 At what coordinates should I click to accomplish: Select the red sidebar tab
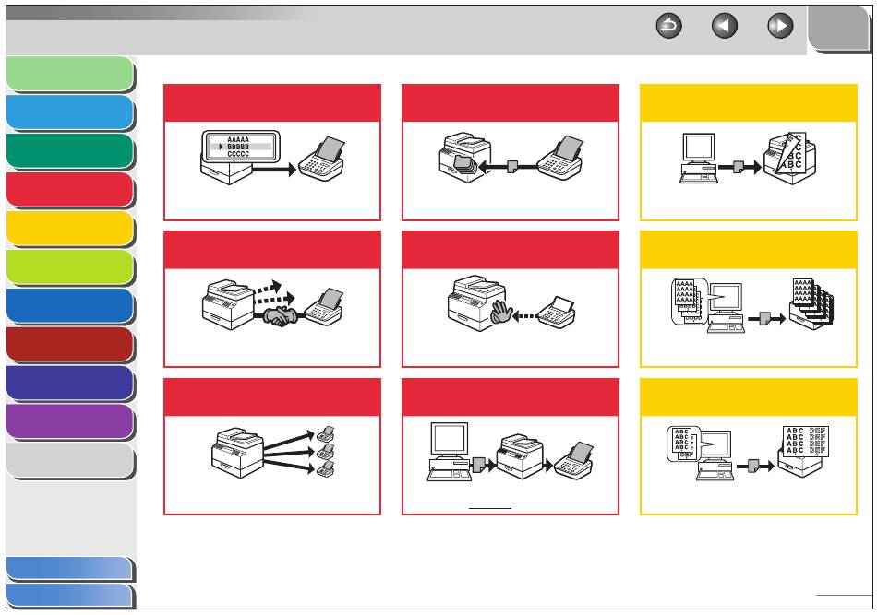click(x=70, y=190)
